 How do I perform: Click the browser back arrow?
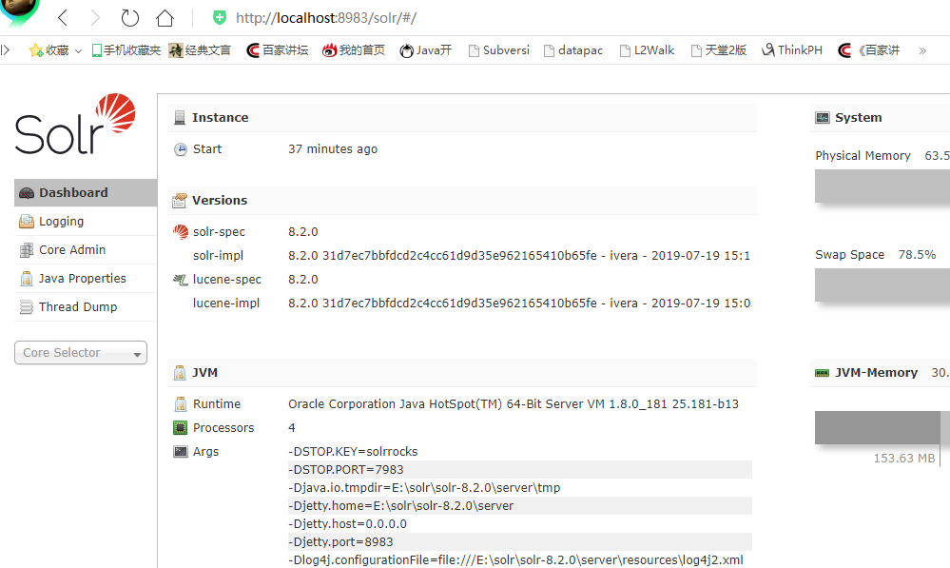[x=63, y=17]
